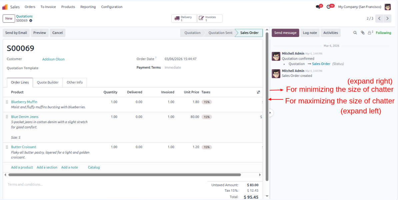
Task: Open customer Addison Olson link
Action: pyautogui.click(x=53, y=59)
